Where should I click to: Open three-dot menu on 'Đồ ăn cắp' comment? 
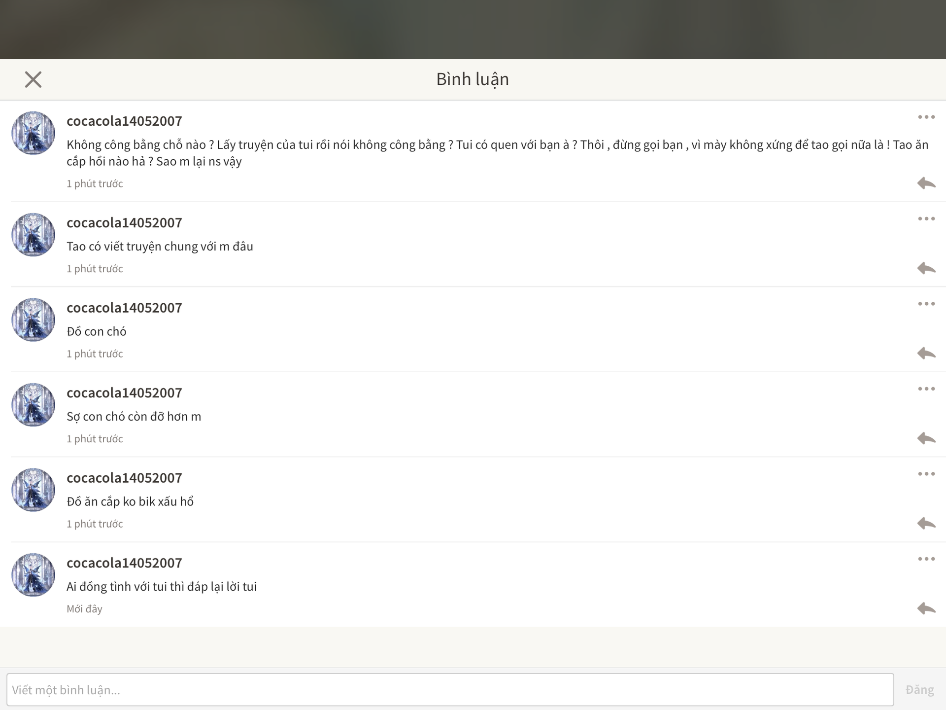(926, 474)
